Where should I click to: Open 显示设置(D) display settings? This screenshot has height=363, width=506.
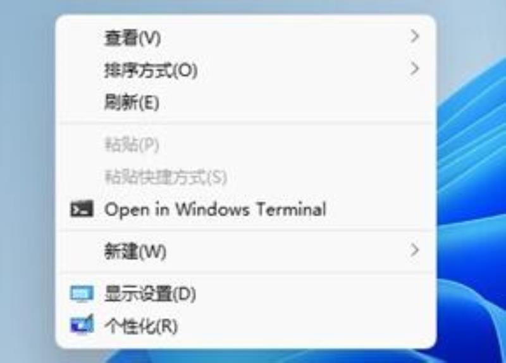(246, 294)
